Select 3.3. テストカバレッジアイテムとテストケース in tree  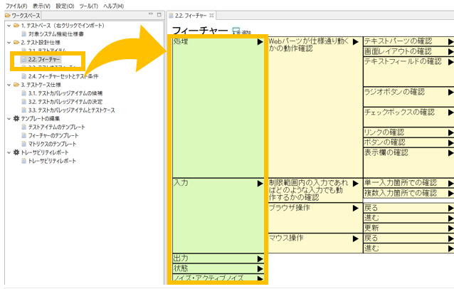pos(72,110)
